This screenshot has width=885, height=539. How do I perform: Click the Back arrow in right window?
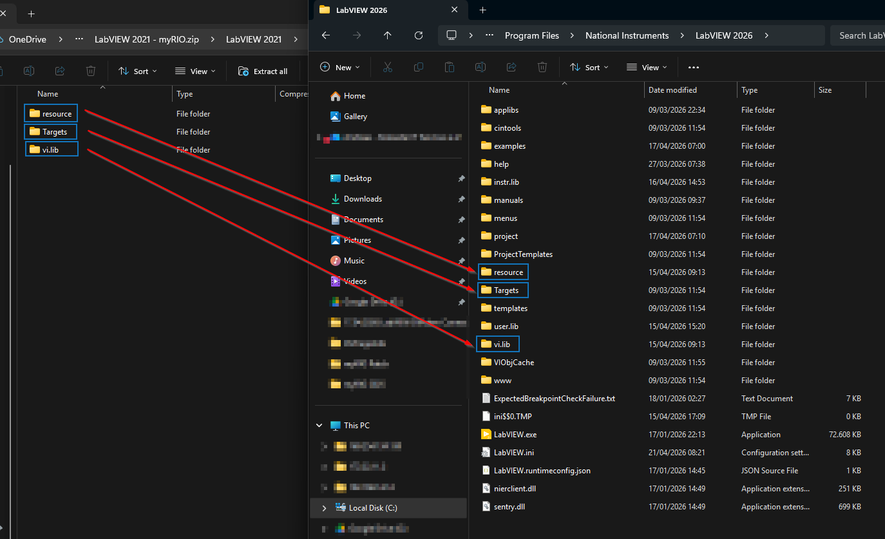326,35
